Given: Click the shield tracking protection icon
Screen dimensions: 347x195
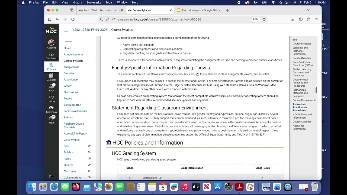Looking at the screenshot, I should pyautogui.click(x=102, y=19).
